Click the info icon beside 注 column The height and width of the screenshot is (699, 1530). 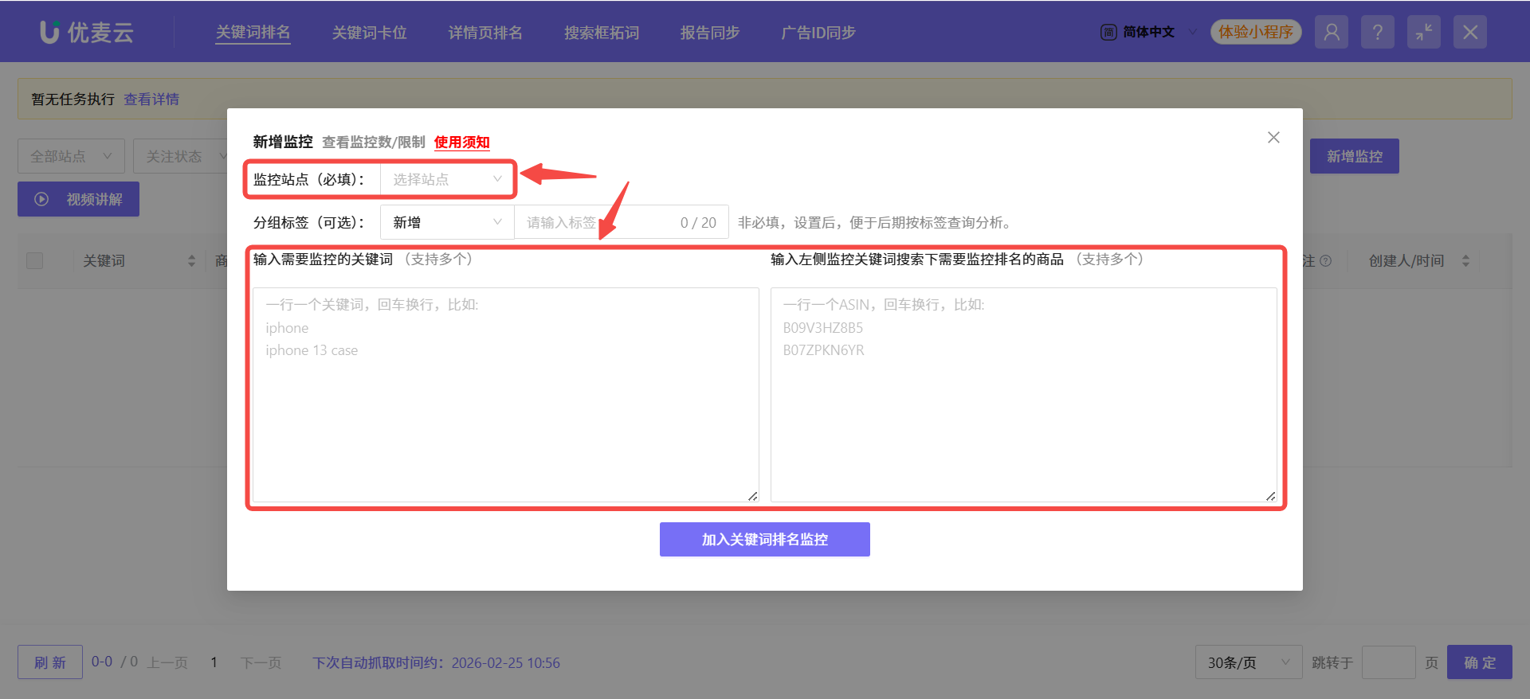(1326, 260)
